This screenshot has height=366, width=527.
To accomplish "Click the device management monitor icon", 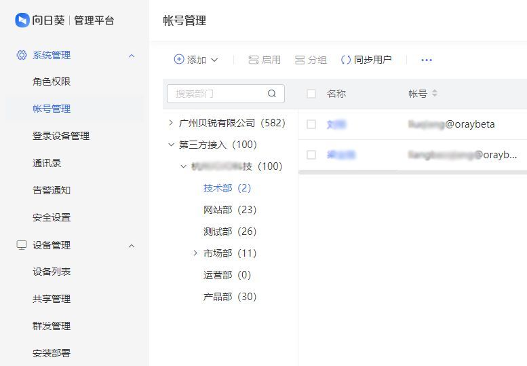I will (x=22, y=245).
